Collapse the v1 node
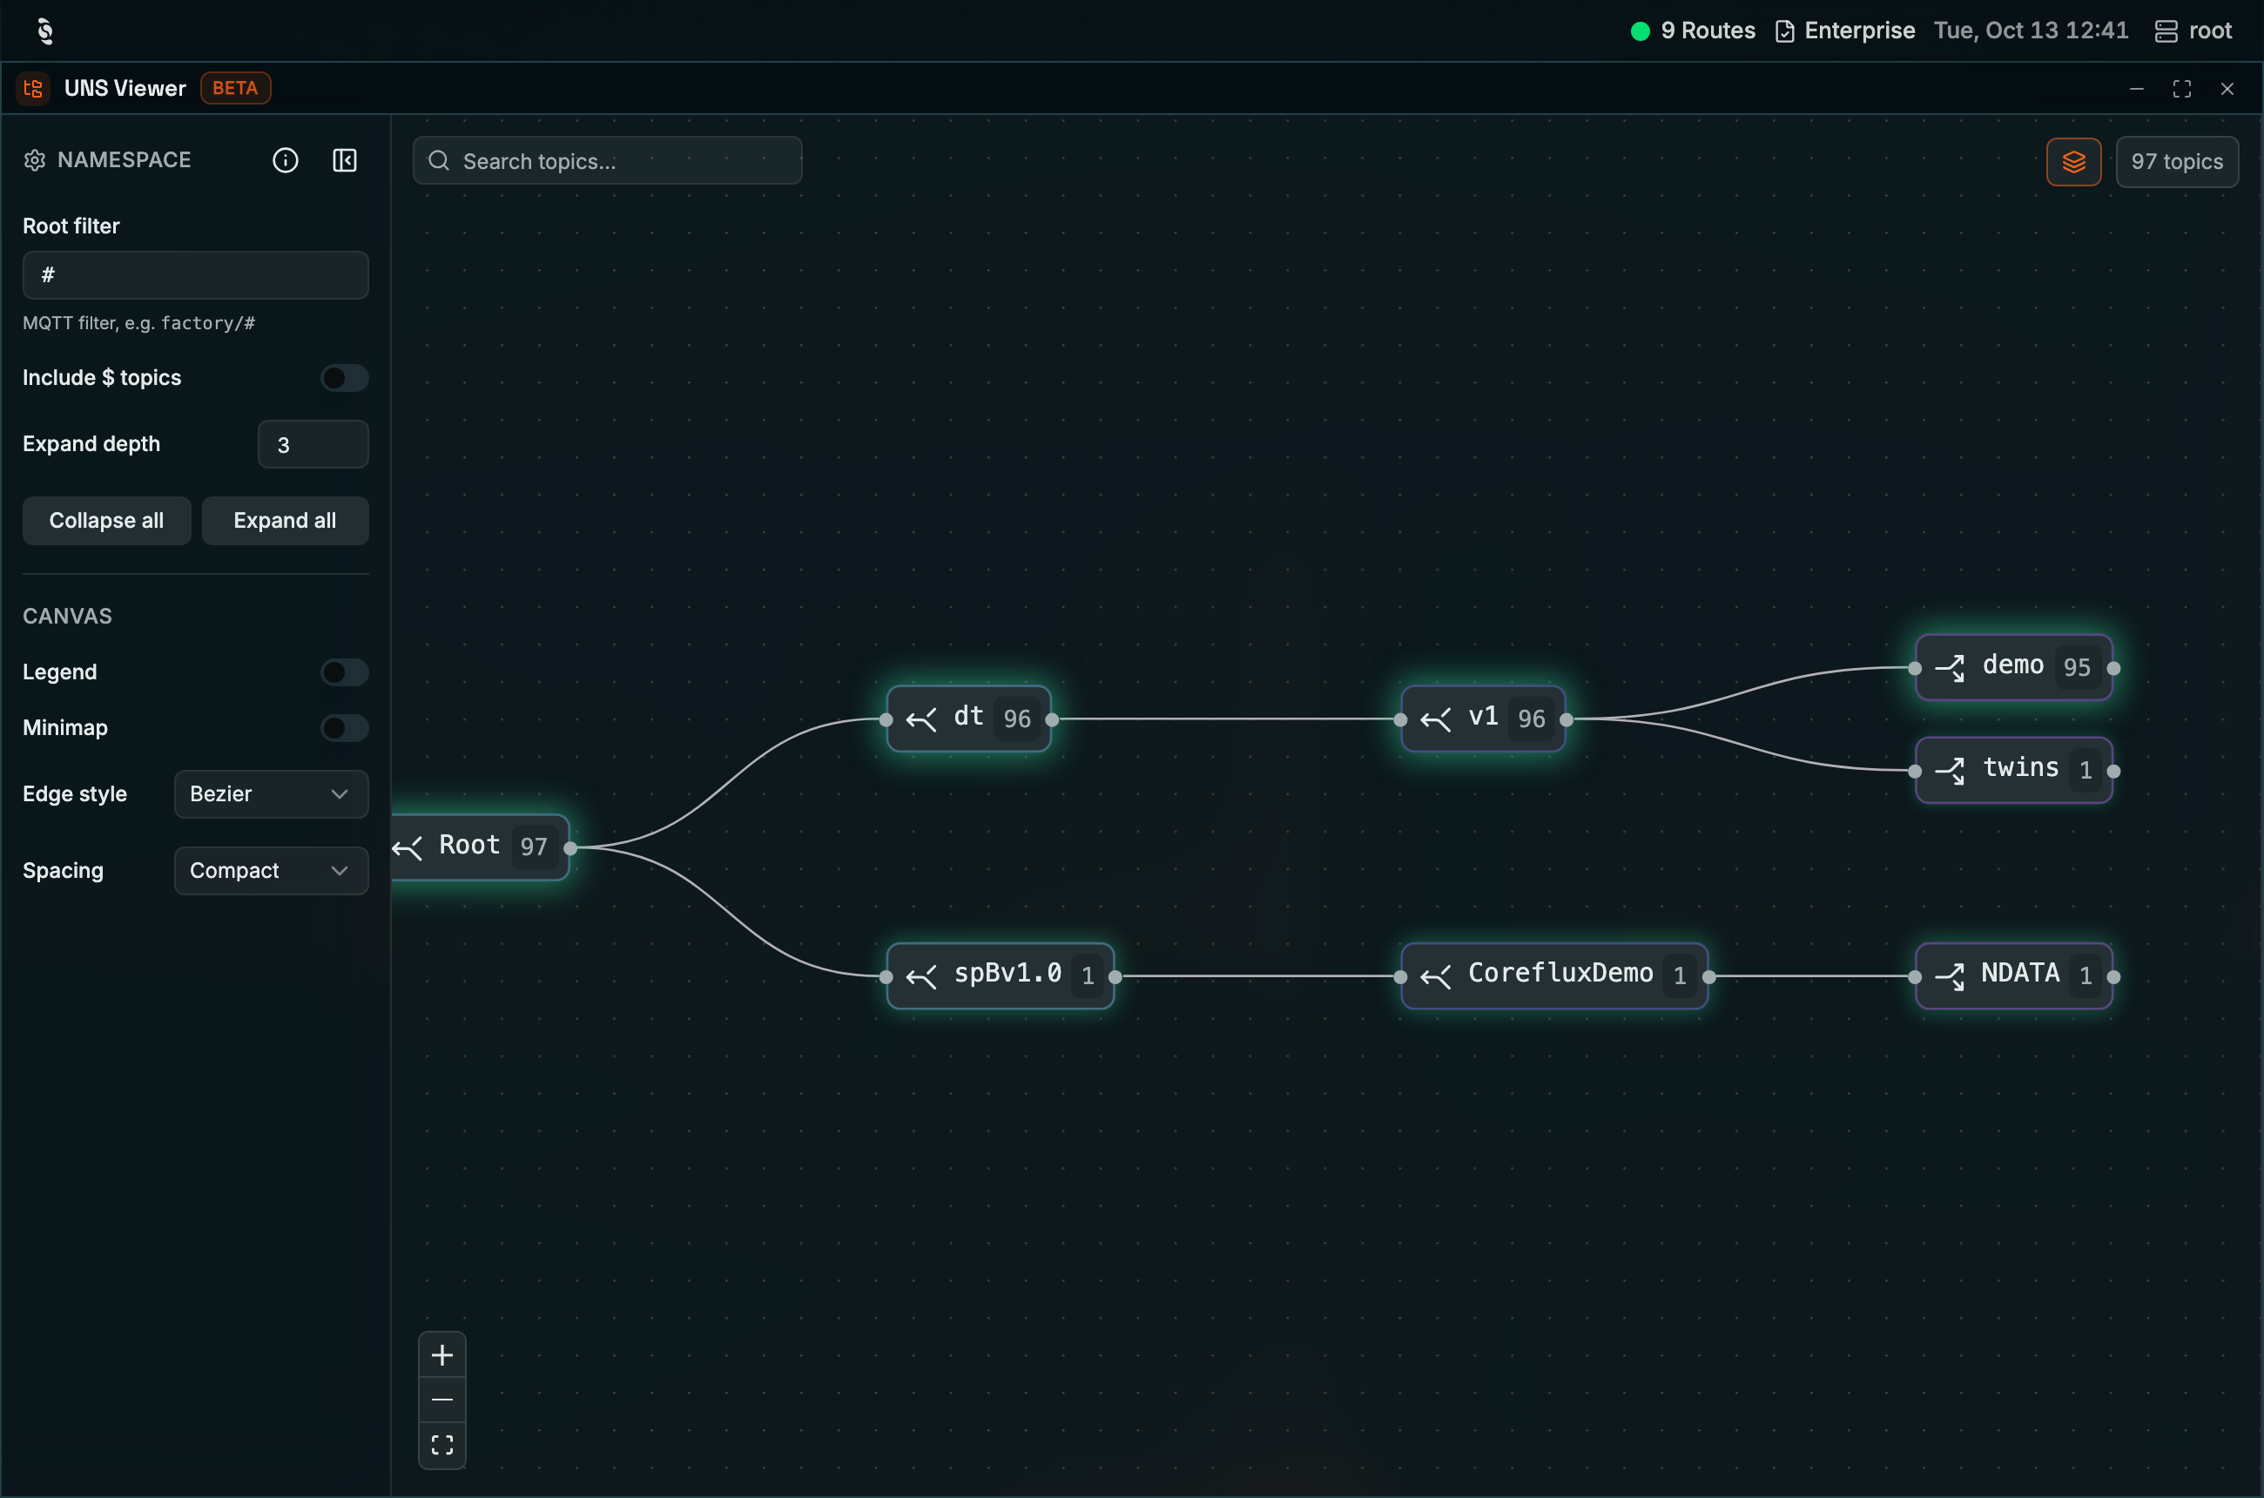The height and width of the screenshot is (1498, 2264). (x=1435, y=719)
